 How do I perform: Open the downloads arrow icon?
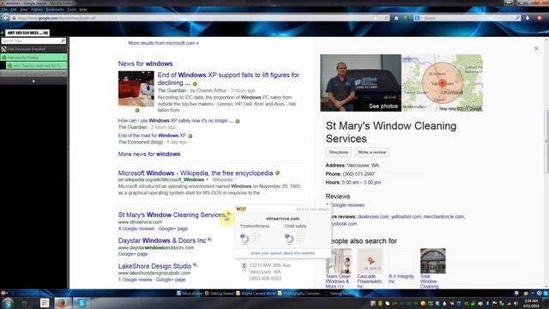[x=528, y=18]
